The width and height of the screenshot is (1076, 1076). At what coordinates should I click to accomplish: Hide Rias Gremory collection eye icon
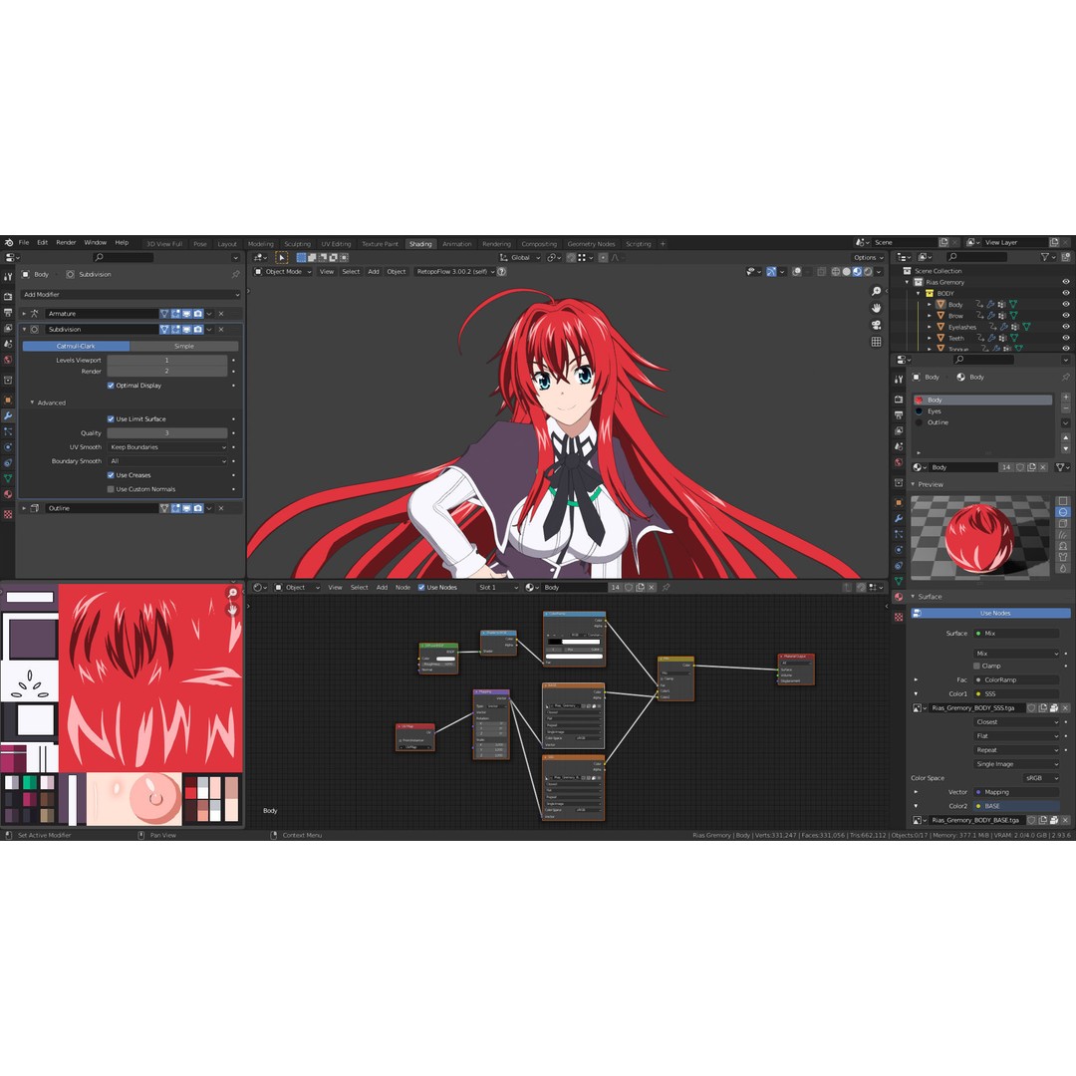1066,282
